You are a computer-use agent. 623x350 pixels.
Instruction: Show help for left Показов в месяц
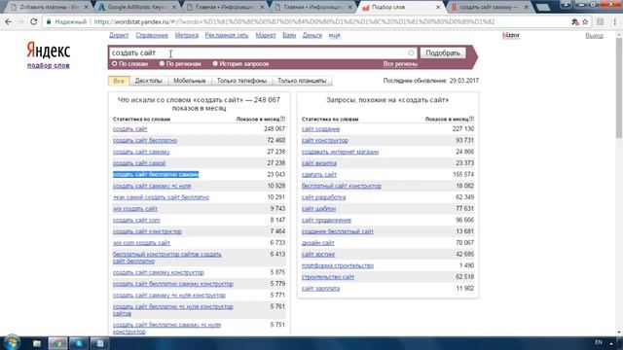pos(283,119)
